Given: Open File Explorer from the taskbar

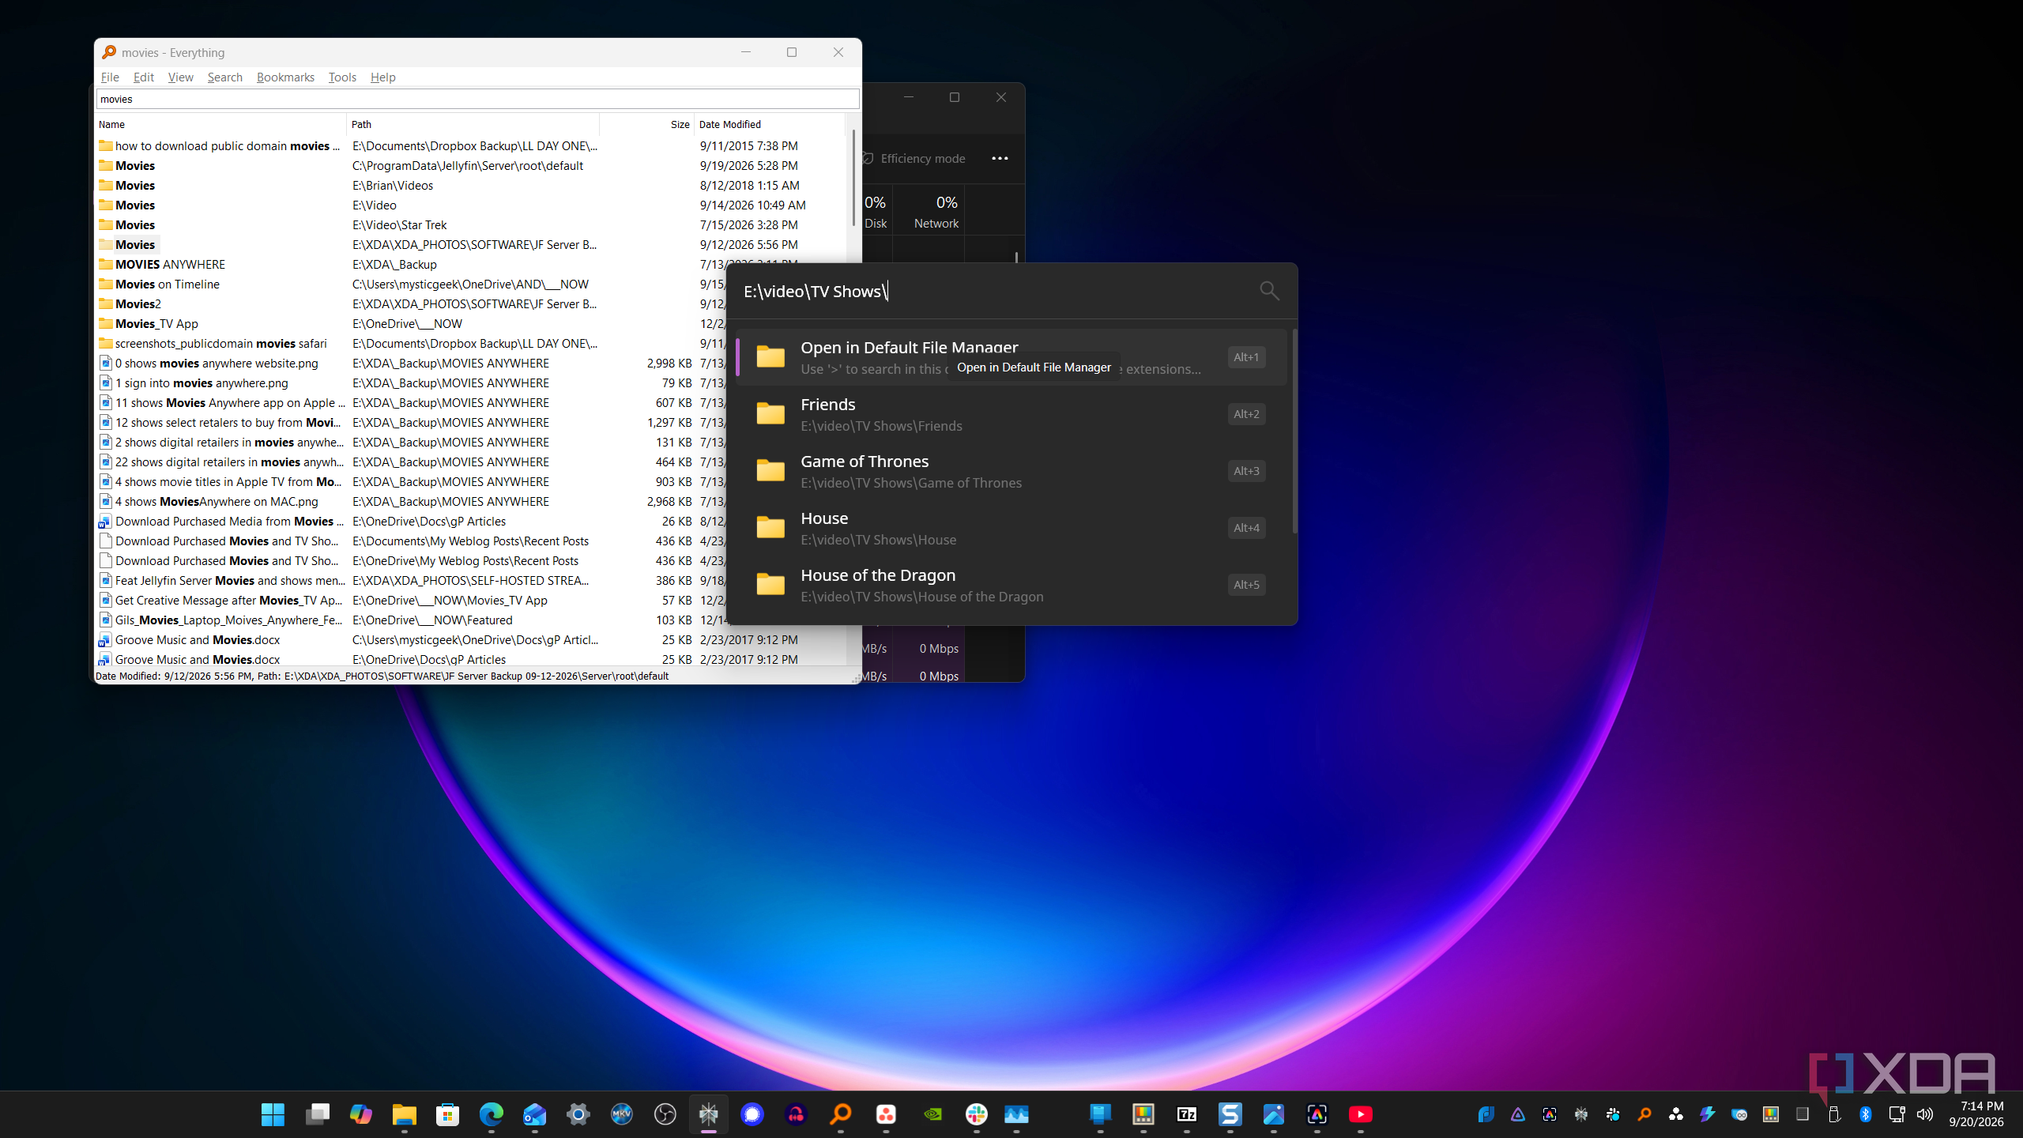Looking at the screenshot, I should click(405, 1114).
